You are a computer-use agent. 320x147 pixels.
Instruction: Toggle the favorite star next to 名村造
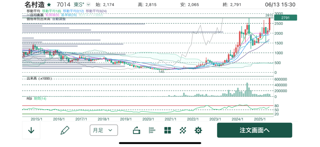[49, 4]
